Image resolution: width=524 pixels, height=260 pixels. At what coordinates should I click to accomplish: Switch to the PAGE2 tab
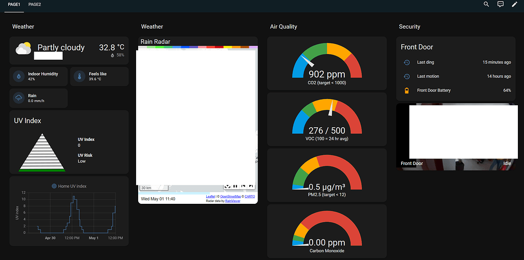(x=35, y=5)
